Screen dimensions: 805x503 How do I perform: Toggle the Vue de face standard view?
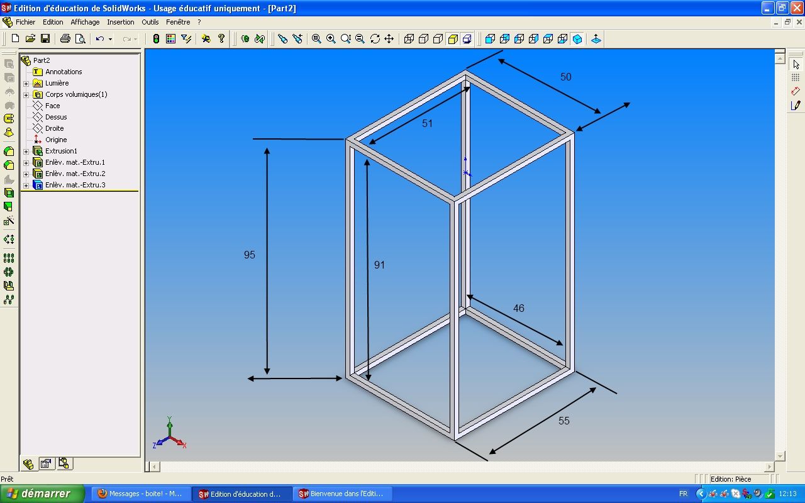point(490,38)
